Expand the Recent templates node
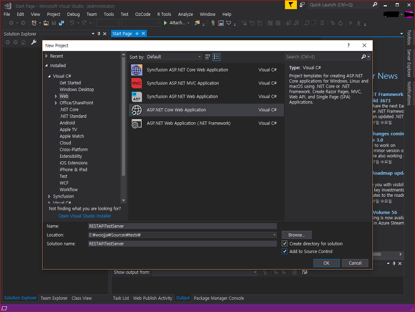415x312 pixels. (x=47, y=56)
